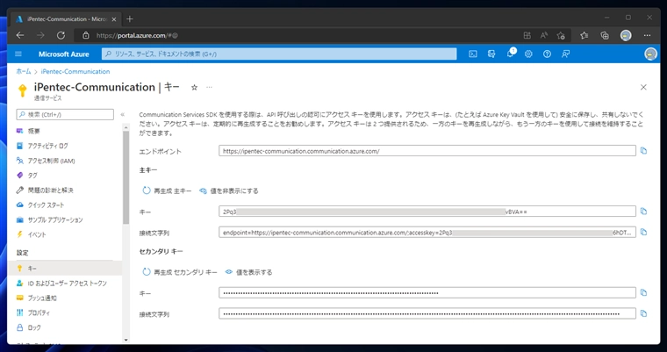
Task: Open Cloud Shell from the top bar
Action: click(x=472, y=54)
